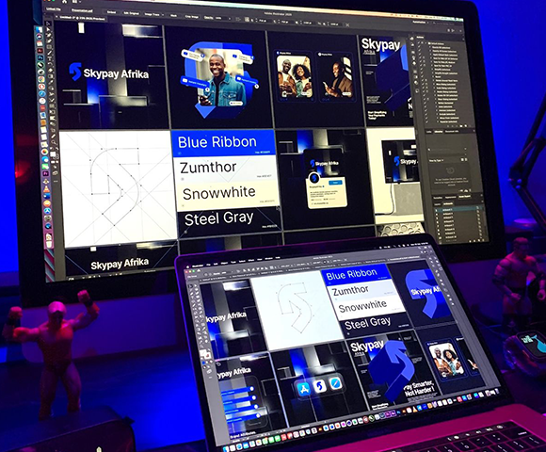Select the Direct Selection tool on monitor
The width and height of the screenshot is (546, 452).
click(49, 30)
